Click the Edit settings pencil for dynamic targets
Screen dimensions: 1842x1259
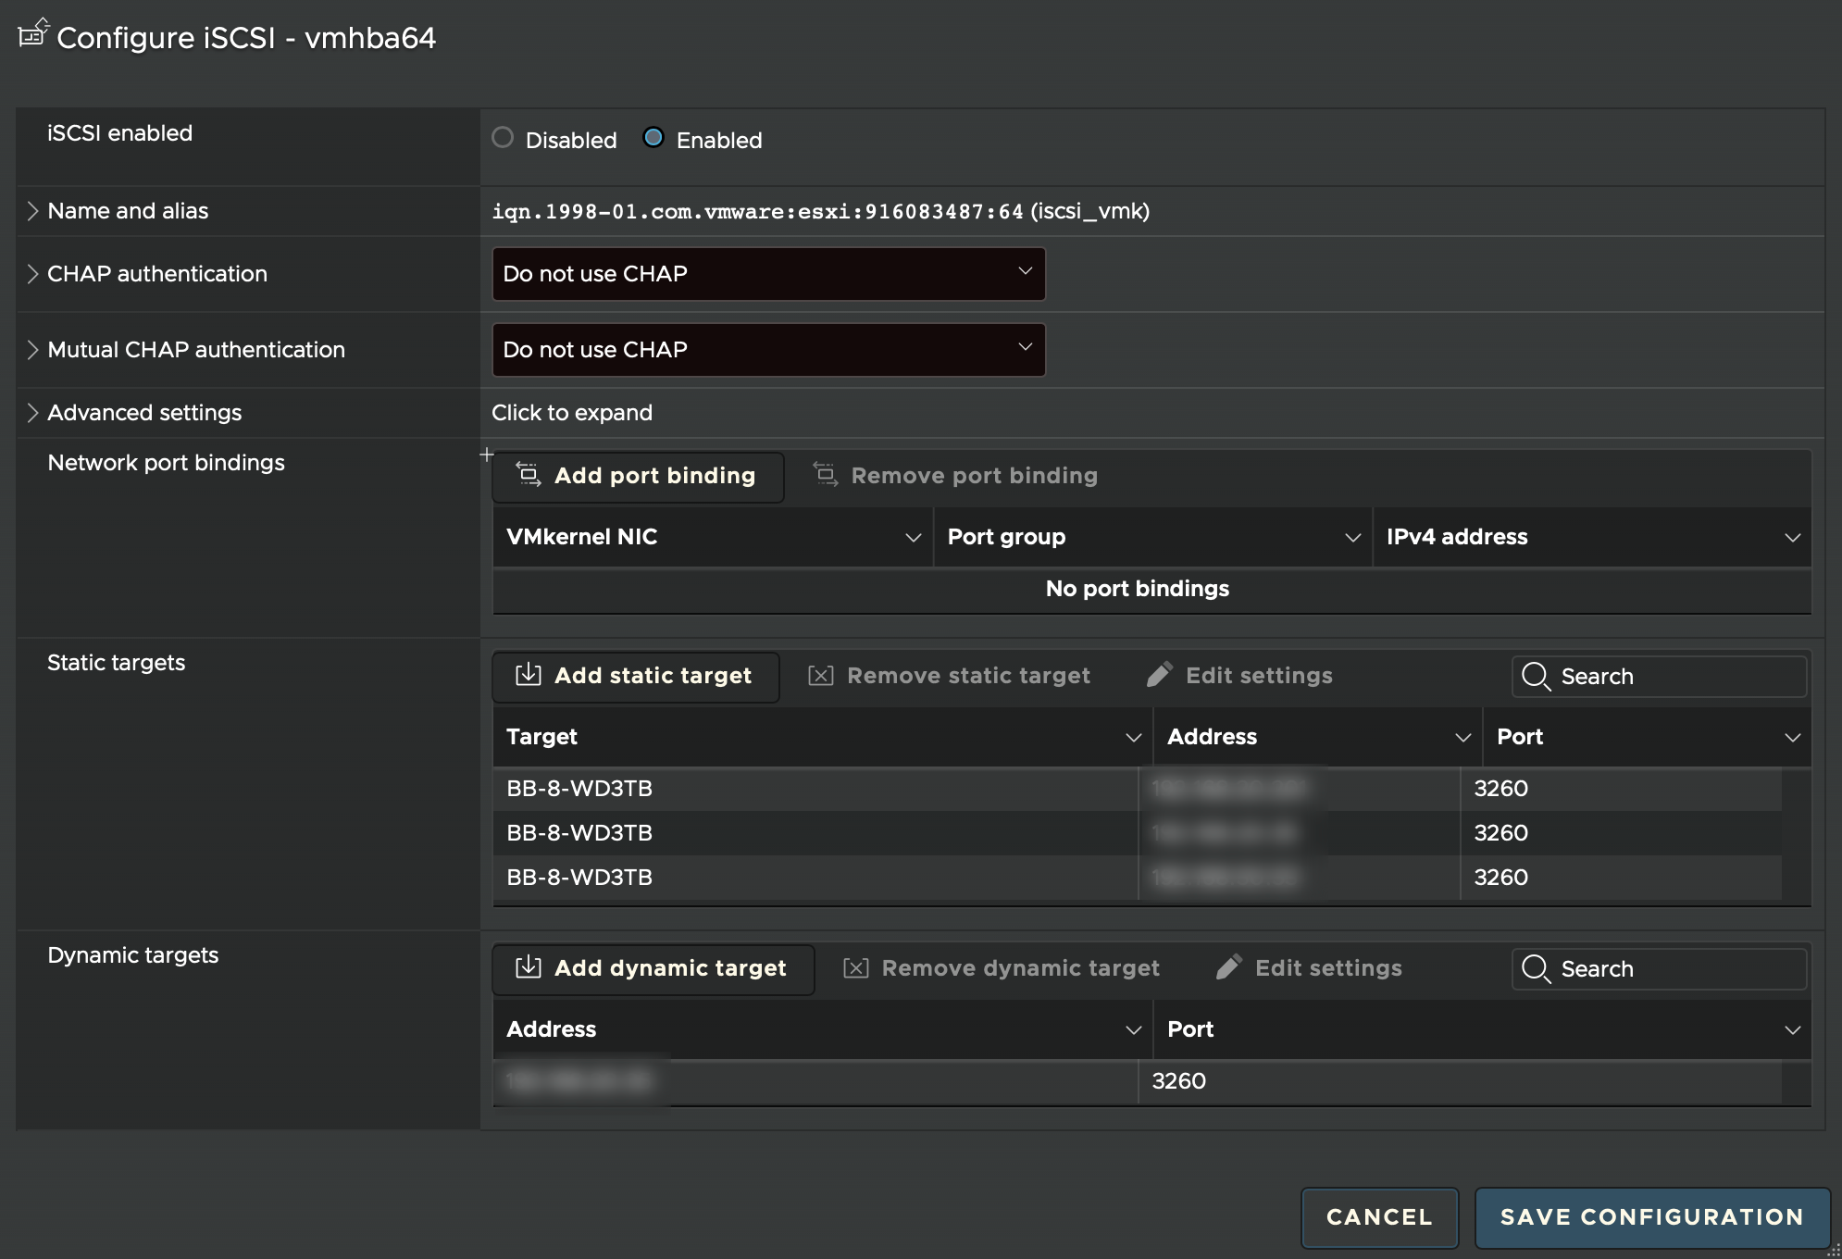pos(1229,967)
